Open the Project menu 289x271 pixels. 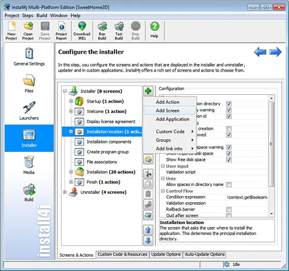click(12, 15)
